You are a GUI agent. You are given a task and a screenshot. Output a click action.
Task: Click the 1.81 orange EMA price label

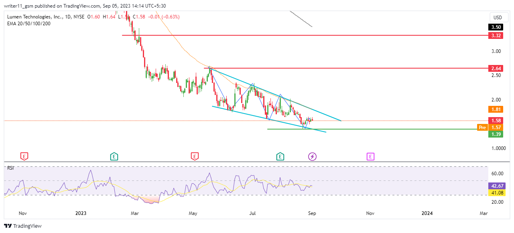tap(496, 109)
